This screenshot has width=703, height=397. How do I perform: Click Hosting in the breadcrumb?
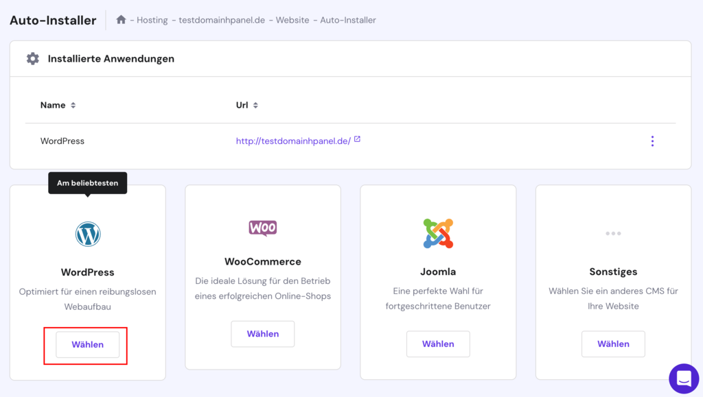coord(152,20)
